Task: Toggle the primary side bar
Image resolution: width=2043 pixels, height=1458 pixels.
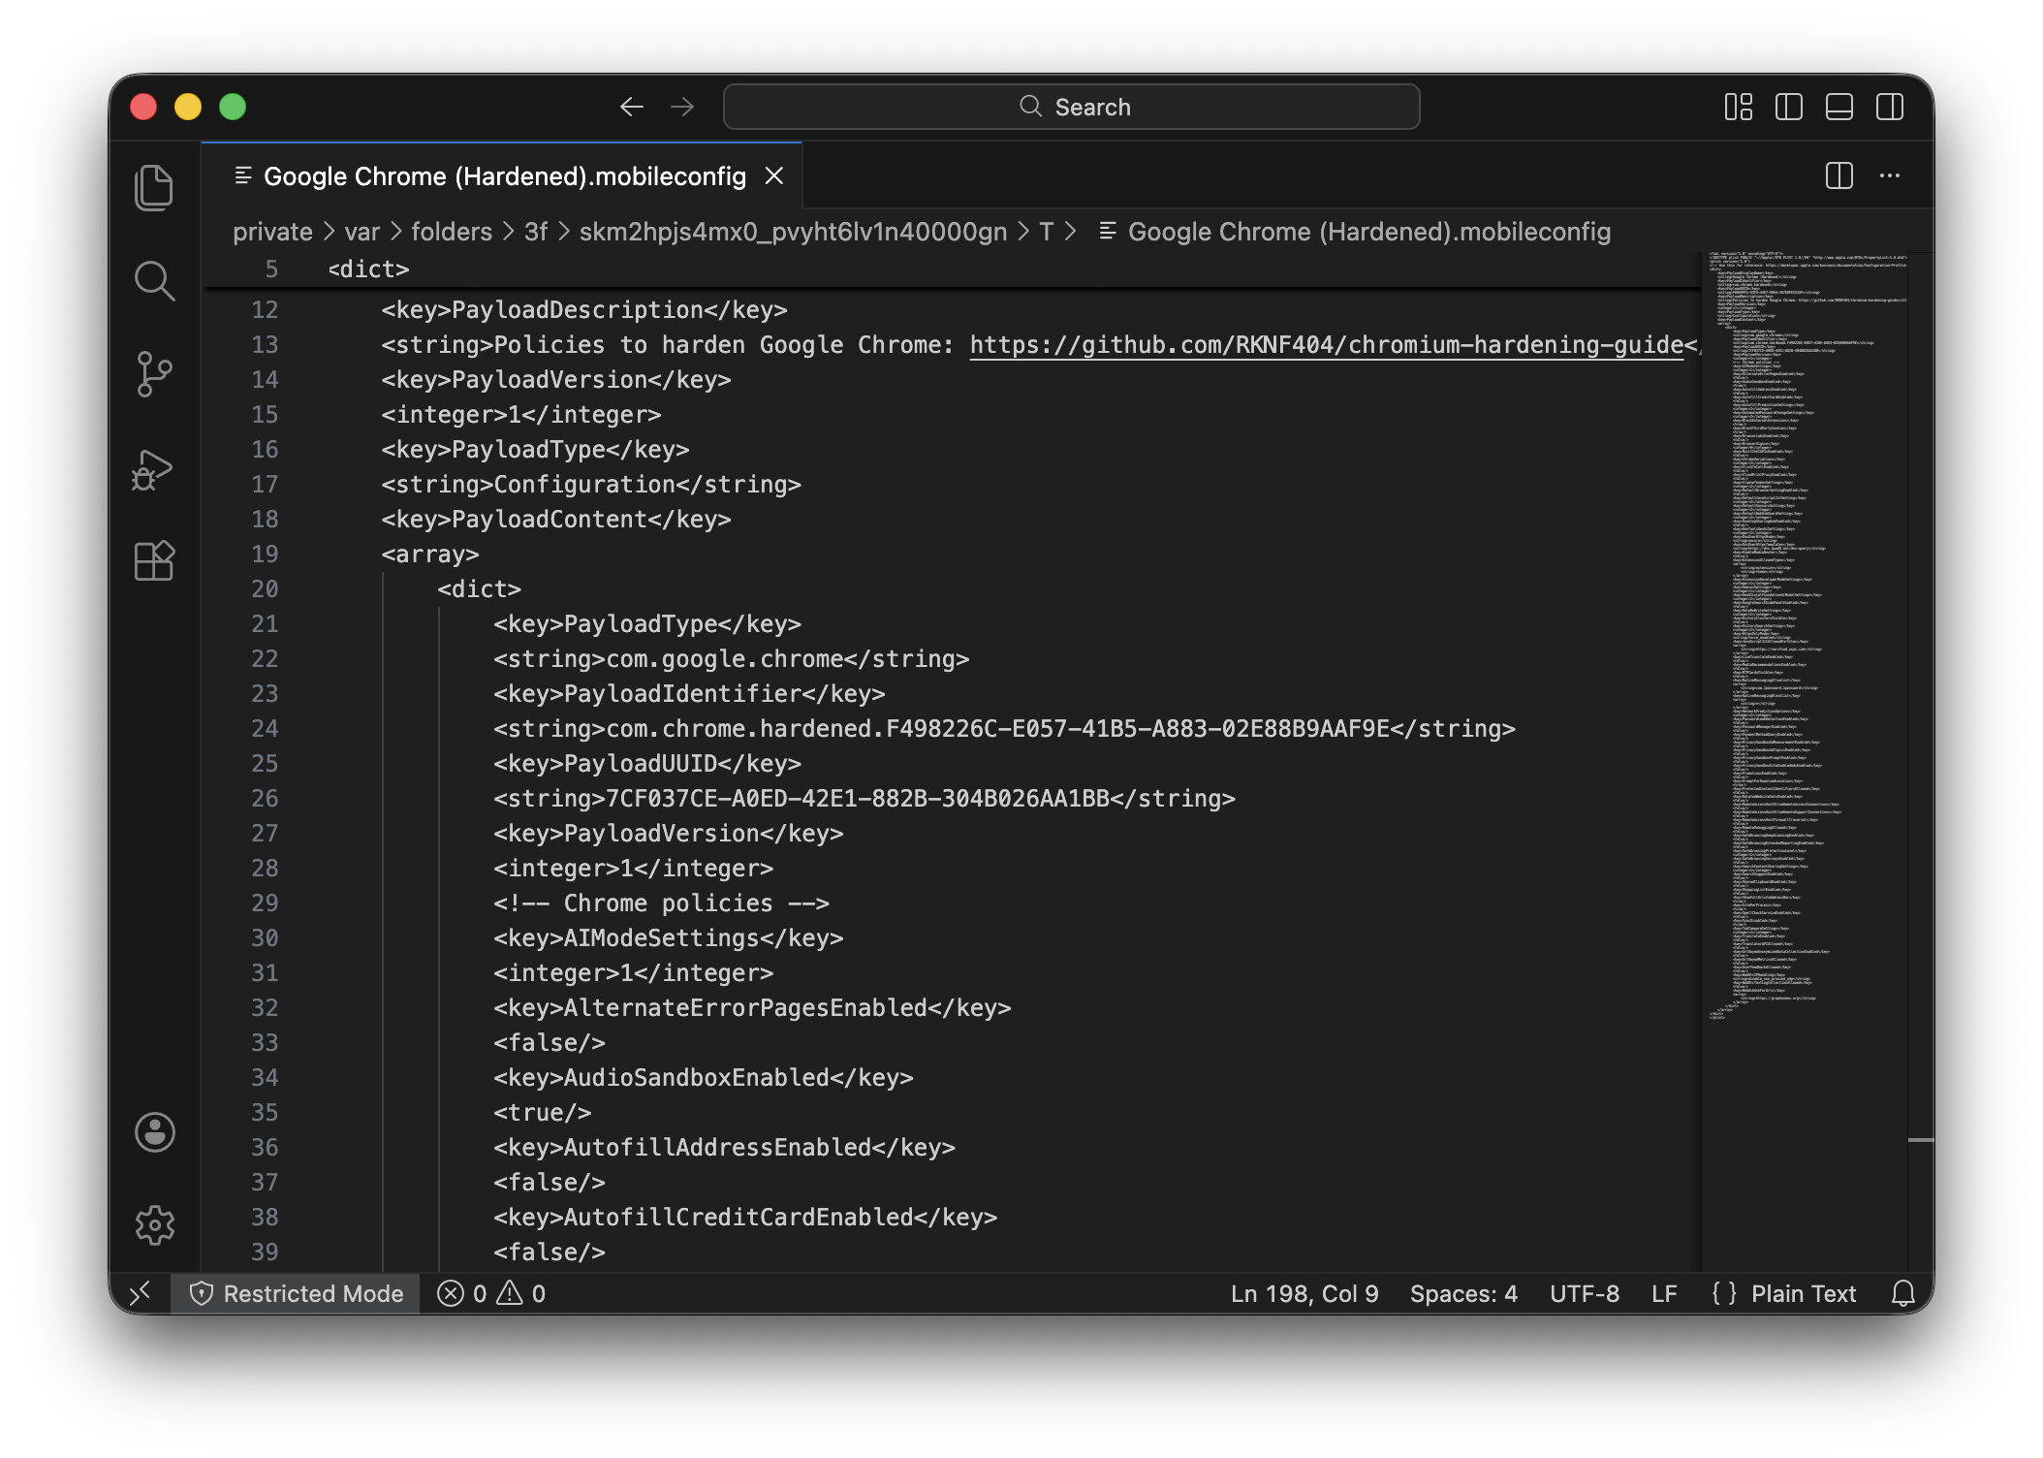Action: [x=1788, y=107]
